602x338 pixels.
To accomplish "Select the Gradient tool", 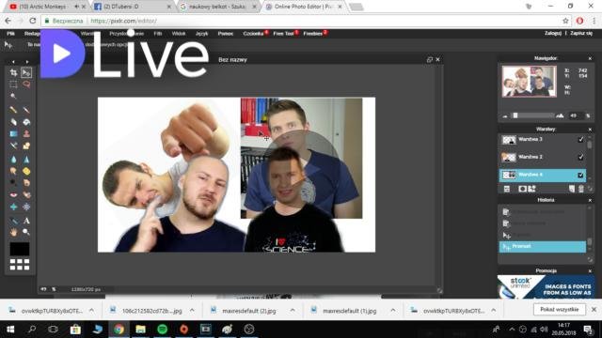I will point(13,133).
